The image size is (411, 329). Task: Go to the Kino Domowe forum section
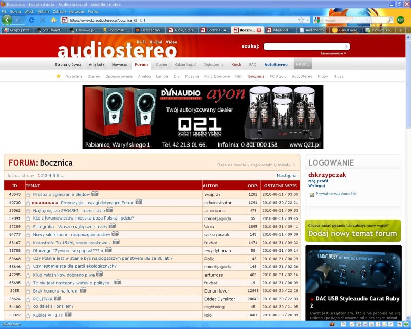[x=217, y=76]
